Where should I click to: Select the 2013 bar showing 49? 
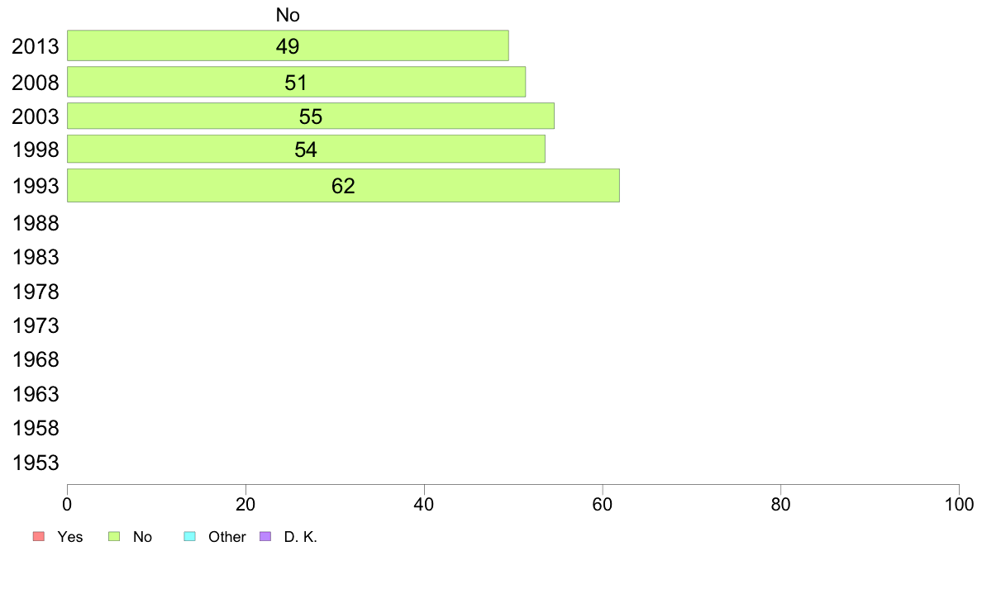point(288,45)
